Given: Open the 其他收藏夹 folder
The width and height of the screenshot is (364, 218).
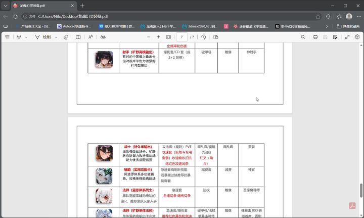Looking at the screenshot, I should (348, 26).
